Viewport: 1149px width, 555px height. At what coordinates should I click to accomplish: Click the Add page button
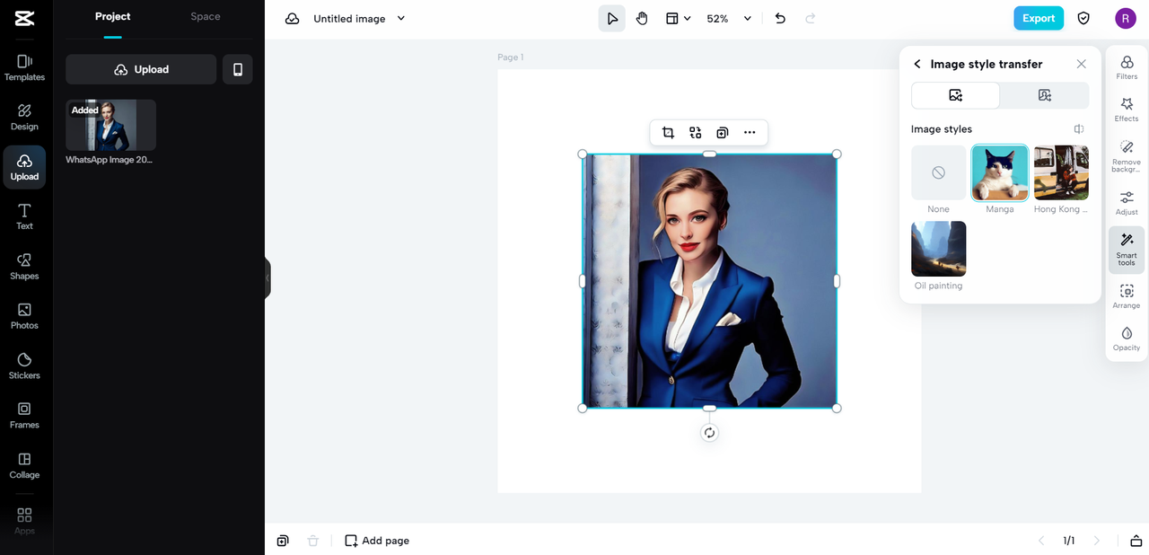(x=377, y=541)
